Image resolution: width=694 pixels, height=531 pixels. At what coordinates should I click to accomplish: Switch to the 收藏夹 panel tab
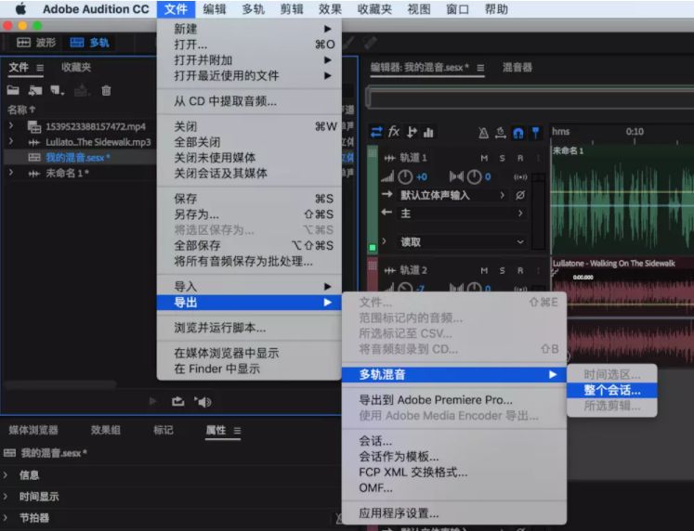tap(76, 67)
